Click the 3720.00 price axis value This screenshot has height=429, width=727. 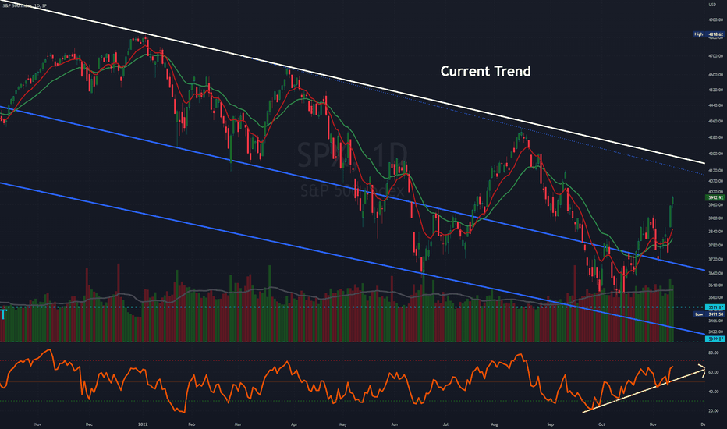coord(715,259)
